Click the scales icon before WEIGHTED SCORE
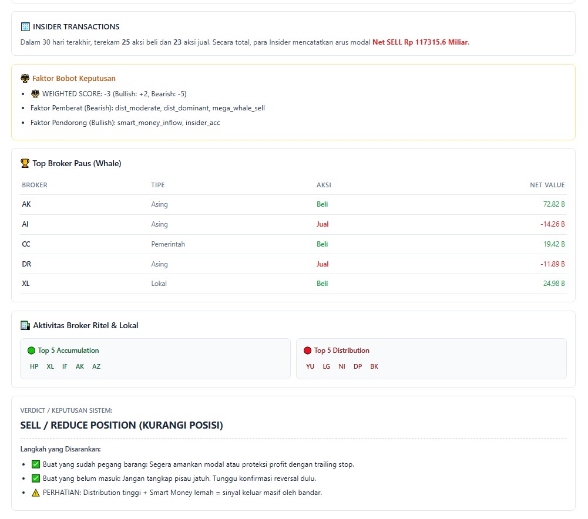Image resolution: width=588 pixels, height=519 pixels. (35, 94)
